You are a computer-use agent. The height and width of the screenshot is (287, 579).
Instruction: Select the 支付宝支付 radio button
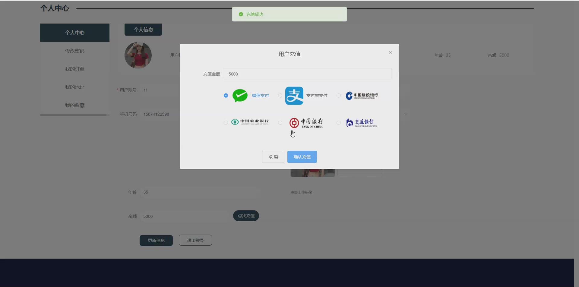coord(280,96)
